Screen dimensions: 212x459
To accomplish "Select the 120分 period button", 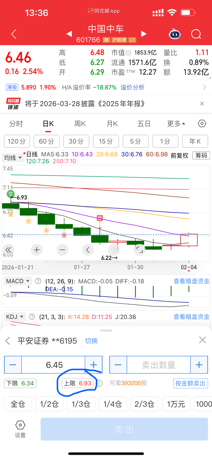I will click(17, 141).
